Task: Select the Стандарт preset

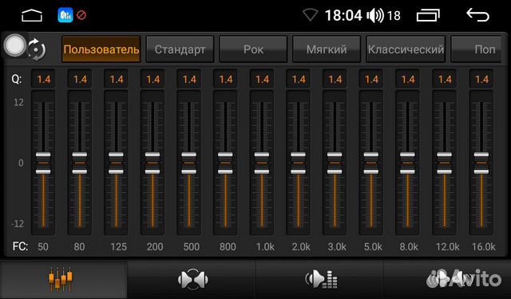Action: pos(180,49)
